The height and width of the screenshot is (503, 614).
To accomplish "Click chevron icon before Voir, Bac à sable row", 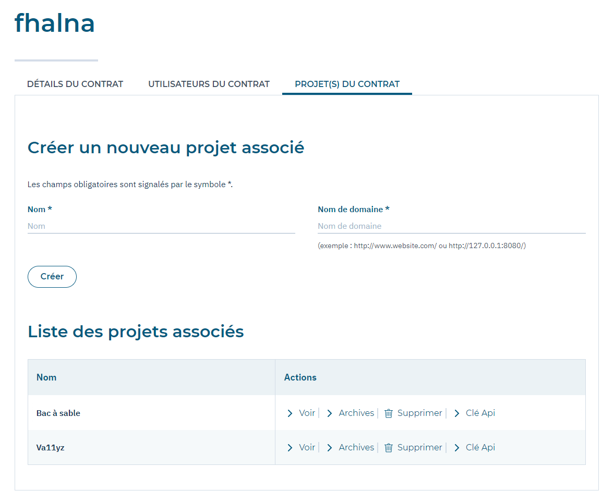I will 290,413.
